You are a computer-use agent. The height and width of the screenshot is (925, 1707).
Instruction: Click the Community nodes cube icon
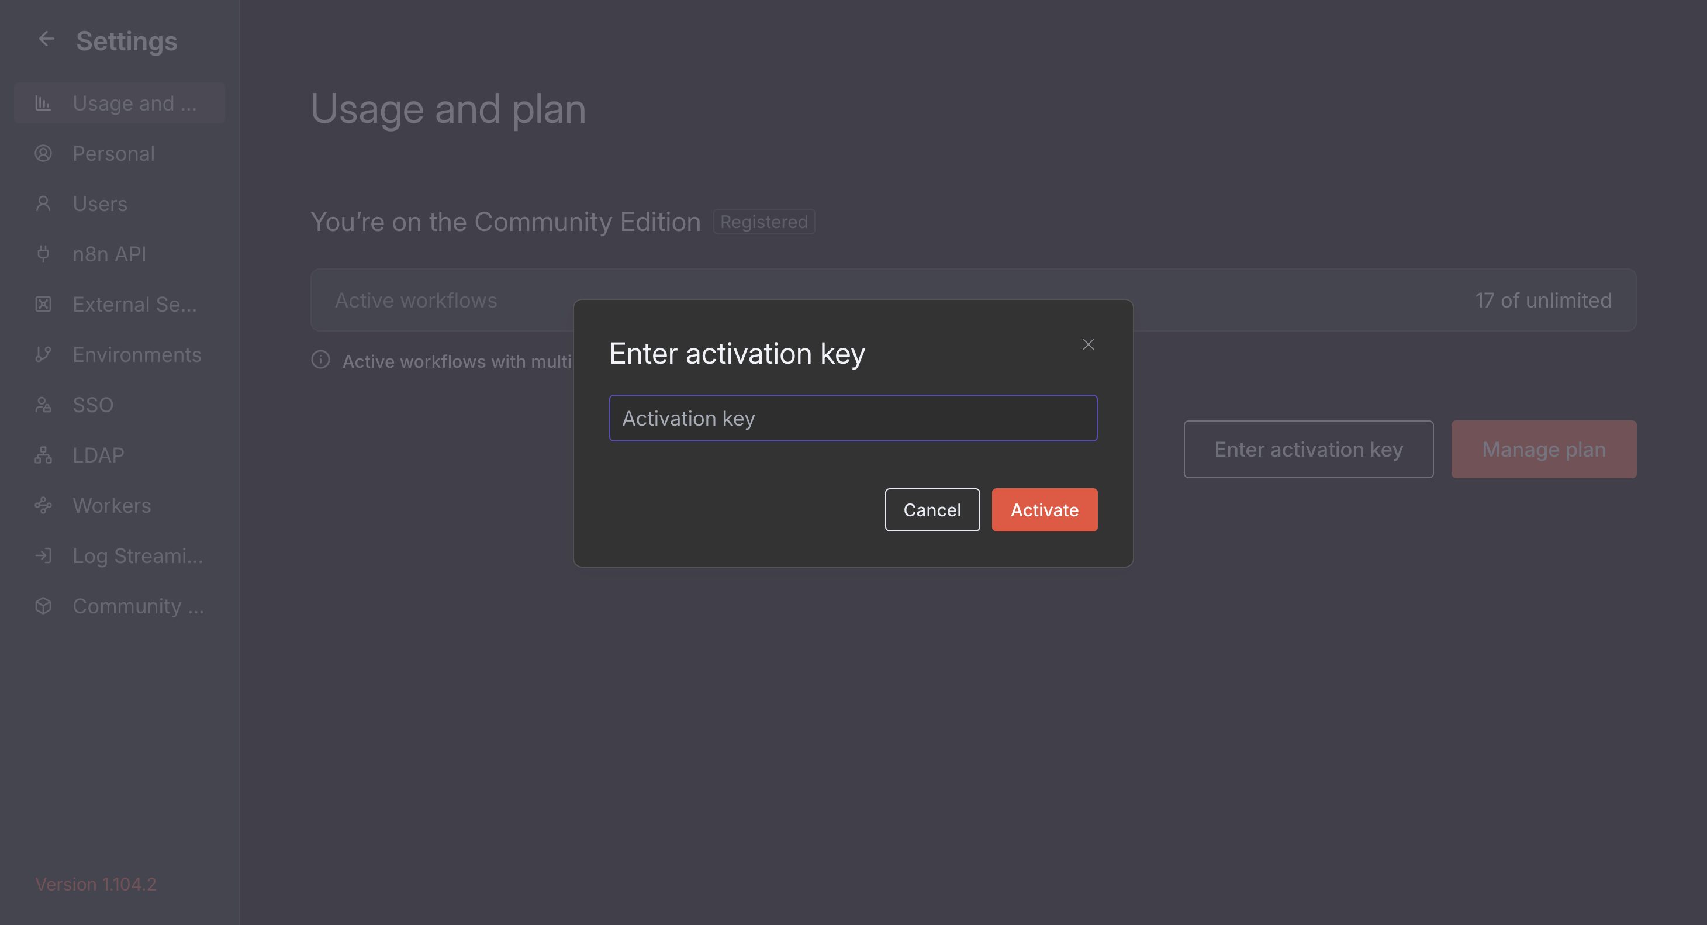[x=43, y=606]
